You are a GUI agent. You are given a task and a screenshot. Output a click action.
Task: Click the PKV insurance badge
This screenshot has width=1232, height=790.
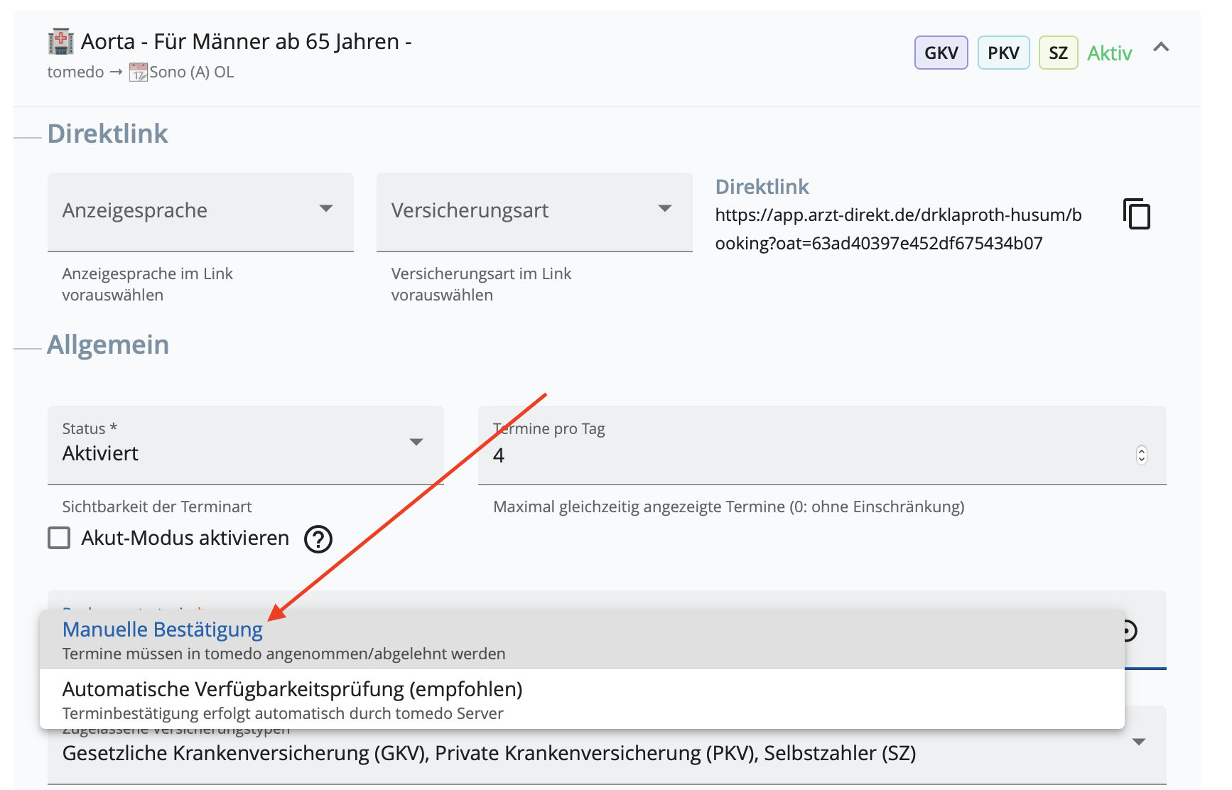1003,53
